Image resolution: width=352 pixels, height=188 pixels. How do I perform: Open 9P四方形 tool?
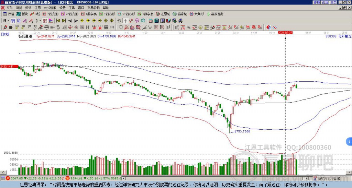coord(70,14)
